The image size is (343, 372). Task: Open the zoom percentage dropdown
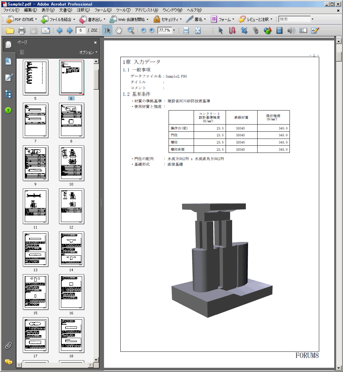pyautogui.click(x=174, y=31)
